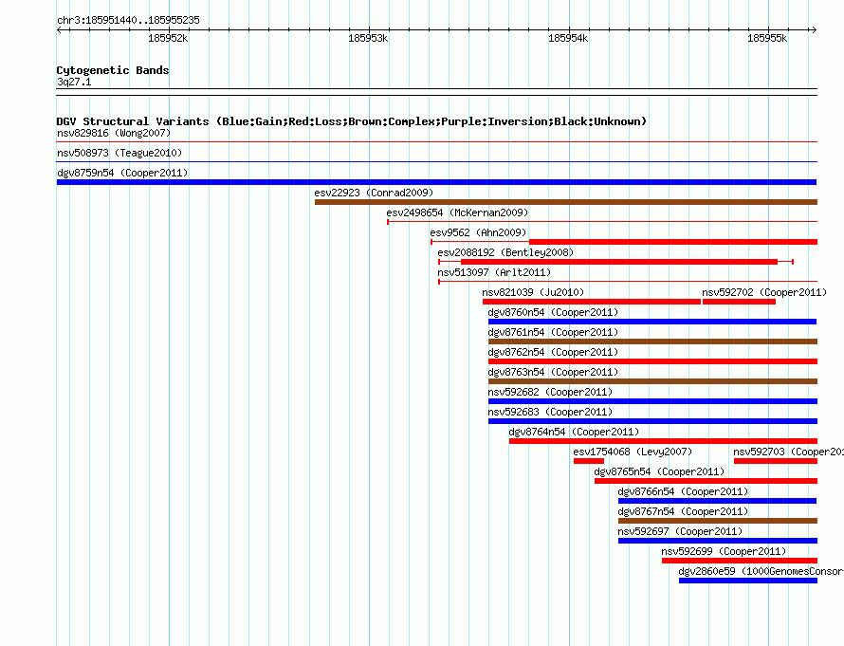Click the 185953k ruler tick label
The image size is (844, 646).
(368, 38)
